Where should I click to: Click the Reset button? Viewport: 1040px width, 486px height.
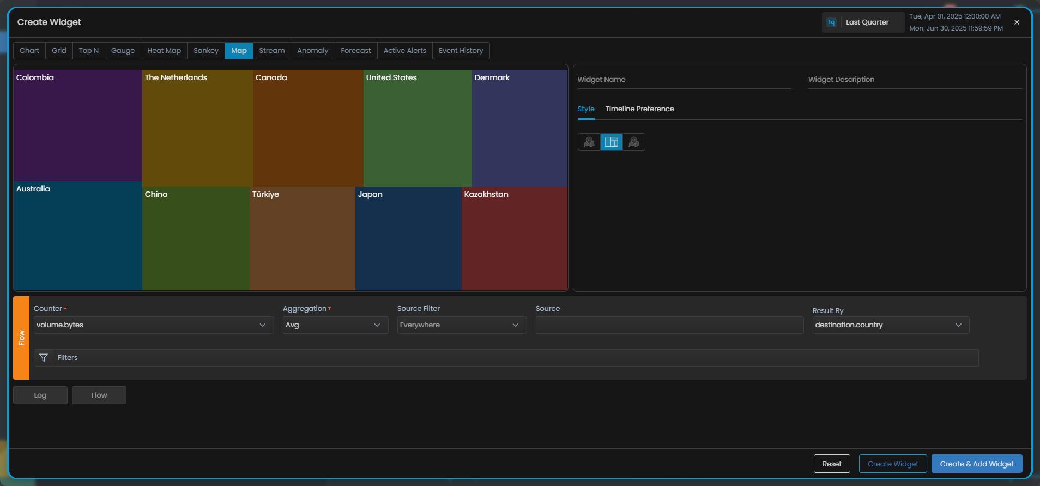[832, 464]
